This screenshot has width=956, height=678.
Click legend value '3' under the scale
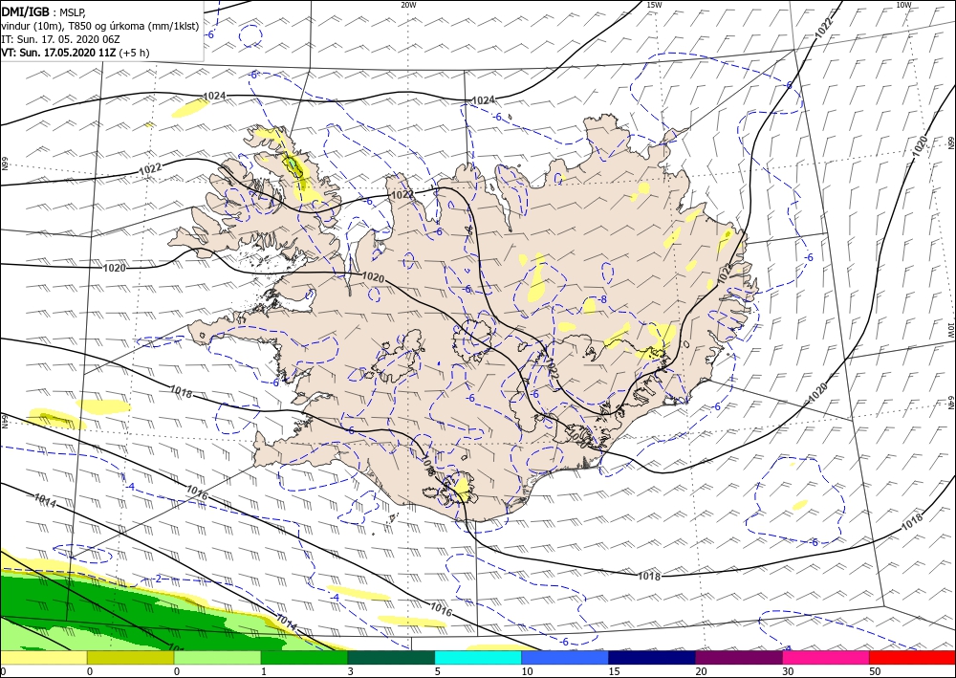click(351, 671)
